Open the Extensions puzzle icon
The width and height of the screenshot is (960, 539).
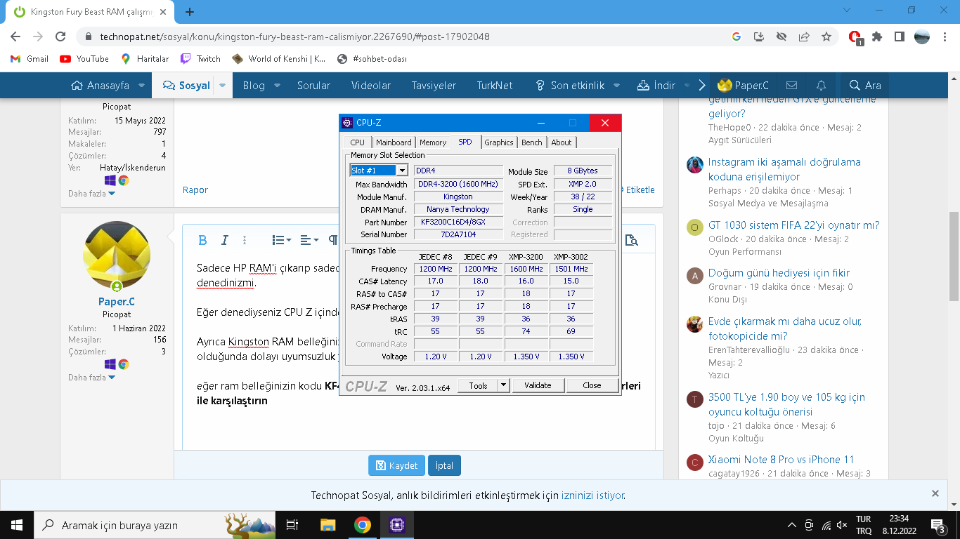(x=877, y=36)
